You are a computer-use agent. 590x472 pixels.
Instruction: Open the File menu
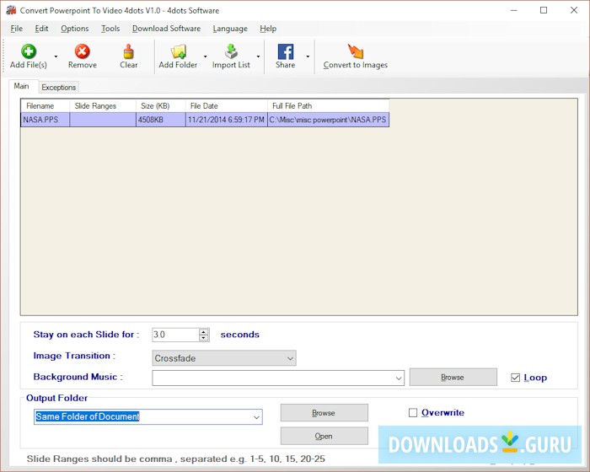click(17, 29)
